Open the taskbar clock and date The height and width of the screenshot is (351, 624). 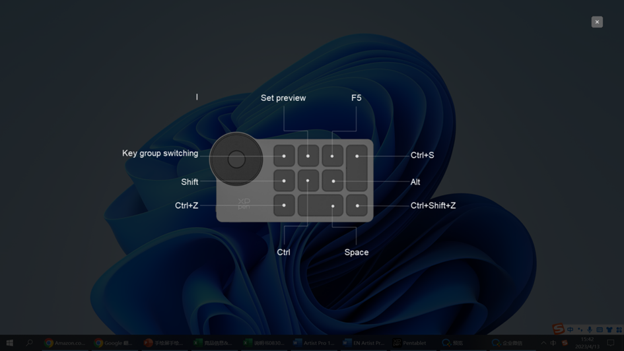pos(587,343)
